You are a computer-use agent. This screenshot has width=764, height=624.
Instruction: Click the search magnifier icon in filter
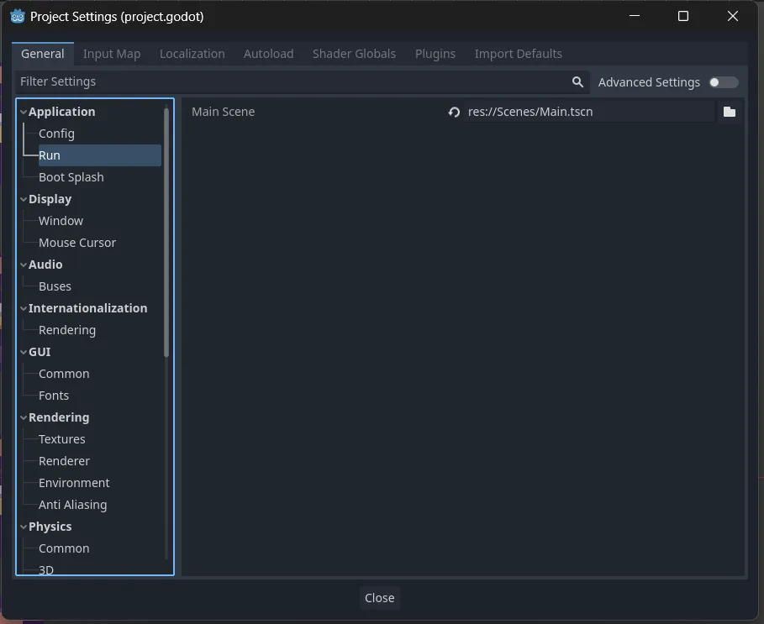[x=577, y=81]
